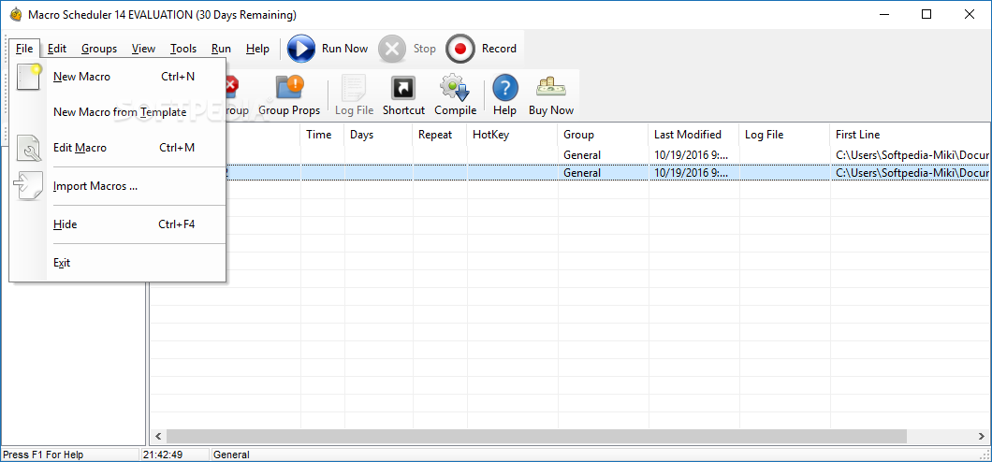Click the Log File toolbar icon
The height and width of the screenshot is (462, 992).
coord(354,88)
